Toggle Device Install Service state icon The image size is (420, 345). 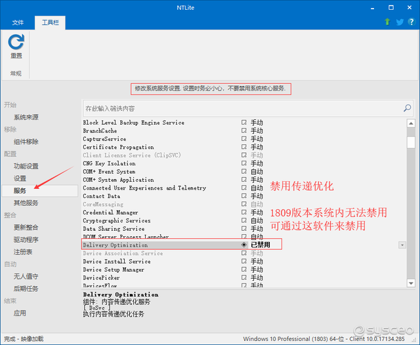coord(243,261)
